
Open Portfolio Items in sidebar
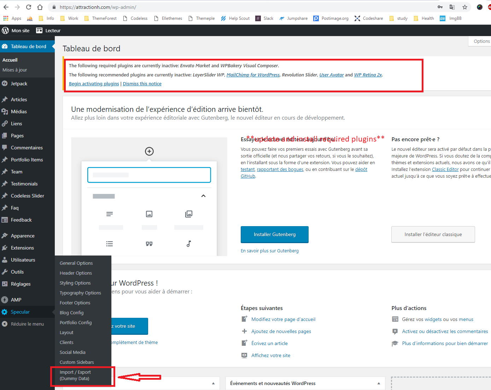27,160
